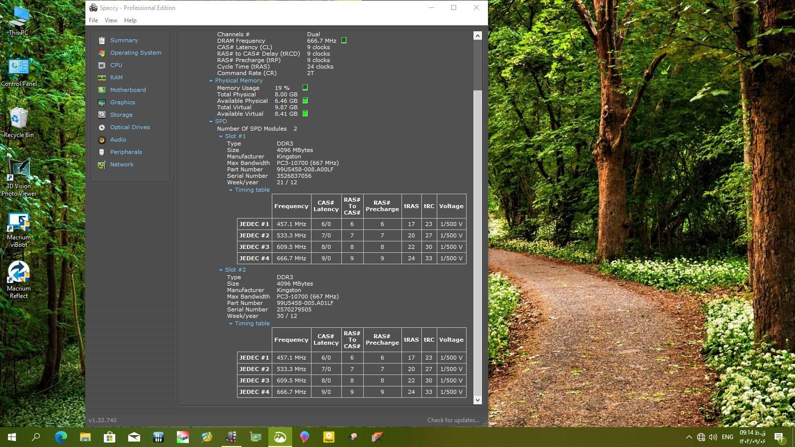Open the Network section link
Screen dimensions: 795x447
tap(122, 164)
